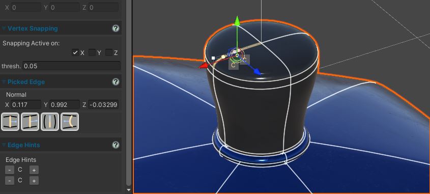Click the thresh. value field
Viewport: 430px width, 194px height.
(x=71, y=66)
